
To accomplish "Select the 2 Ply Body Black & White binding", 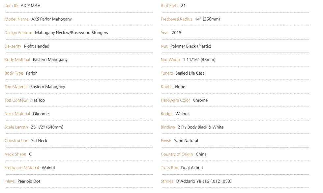I will coord(201,127).
